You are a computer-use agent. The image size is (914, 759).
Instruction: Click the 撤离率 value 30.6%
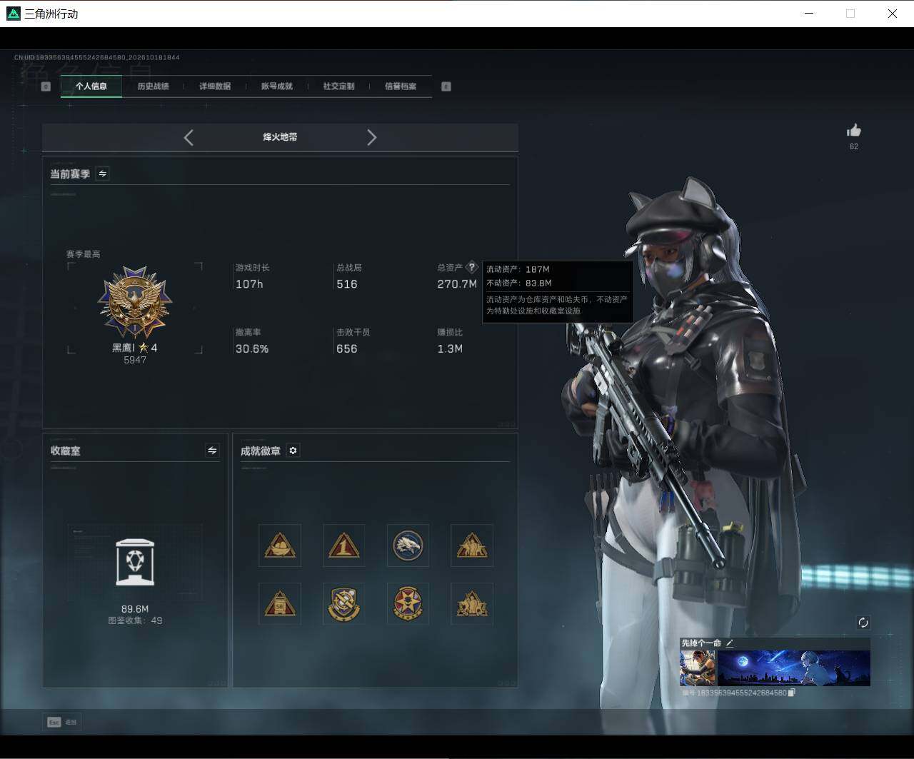[252, 349]
